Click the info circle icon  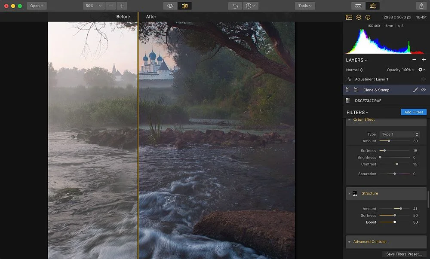369,17
